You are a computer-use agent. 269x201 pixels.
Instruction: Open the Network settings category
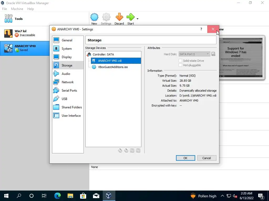(68, 82)
